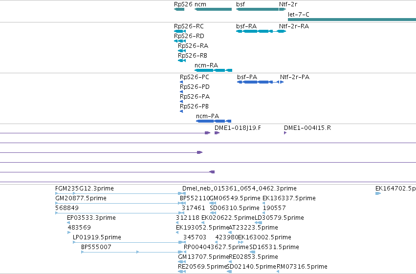Viewport: 416px width, 274px height.
Task: Select the 568849 EST label
Action: point(67,208)
